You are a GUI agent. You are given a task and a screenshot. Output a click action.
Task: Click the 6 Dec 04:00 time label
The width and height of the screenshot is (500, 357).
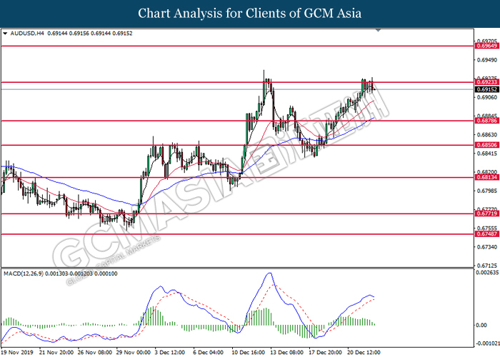(x=209, y=352)
